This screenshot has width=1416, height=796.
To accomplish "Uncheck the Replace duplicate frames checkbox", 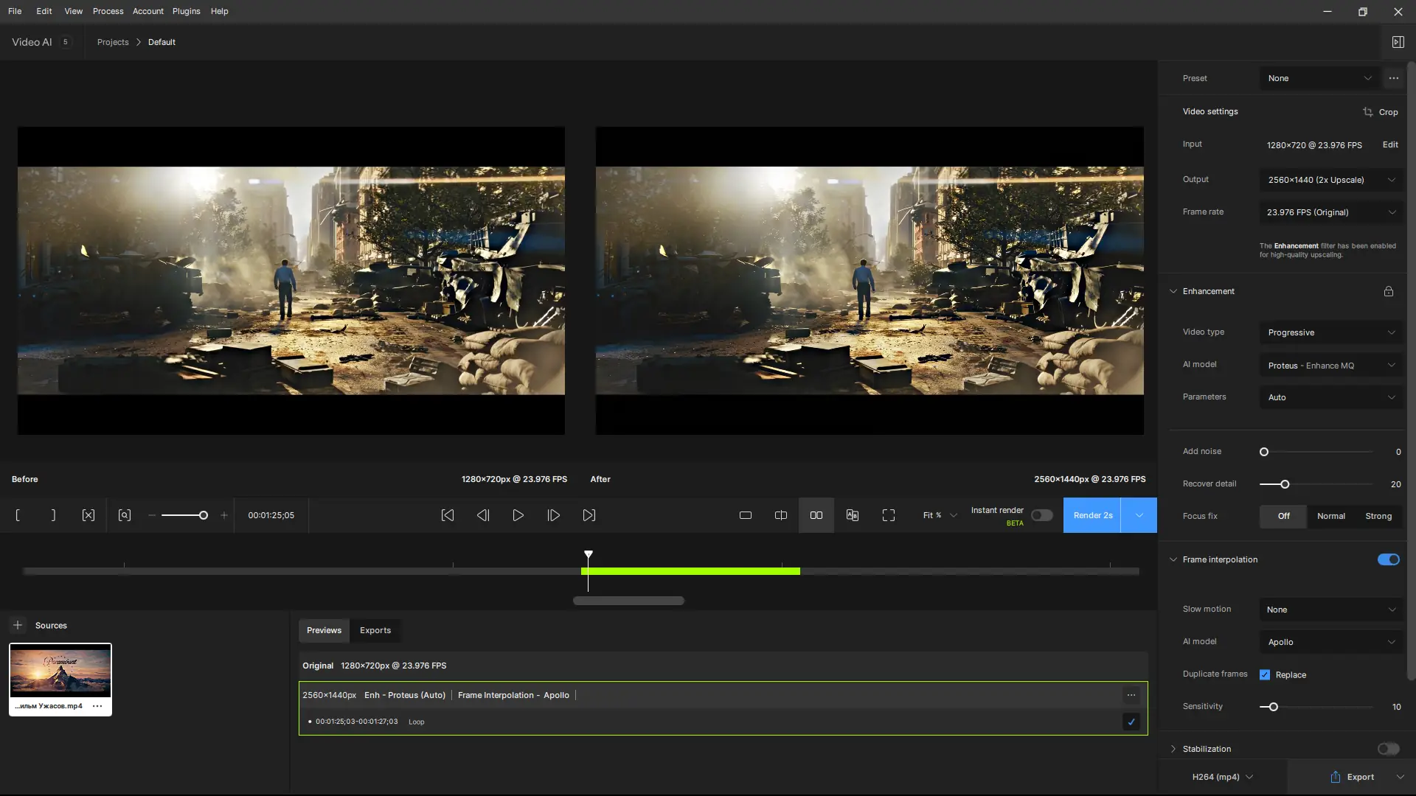I will tap(1265, 674).
